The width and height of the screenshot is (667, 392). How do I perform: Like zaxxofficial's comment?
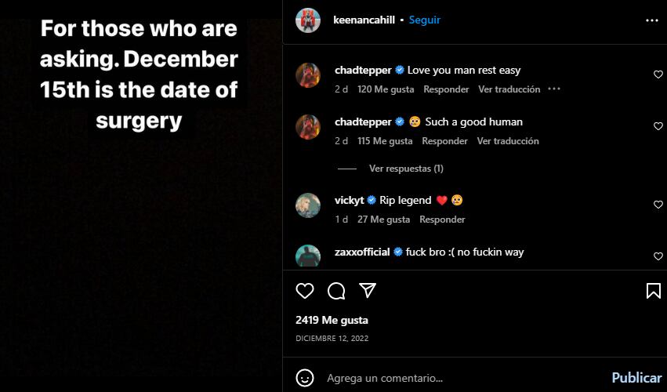pyautogui.click(x=658, y=256)
